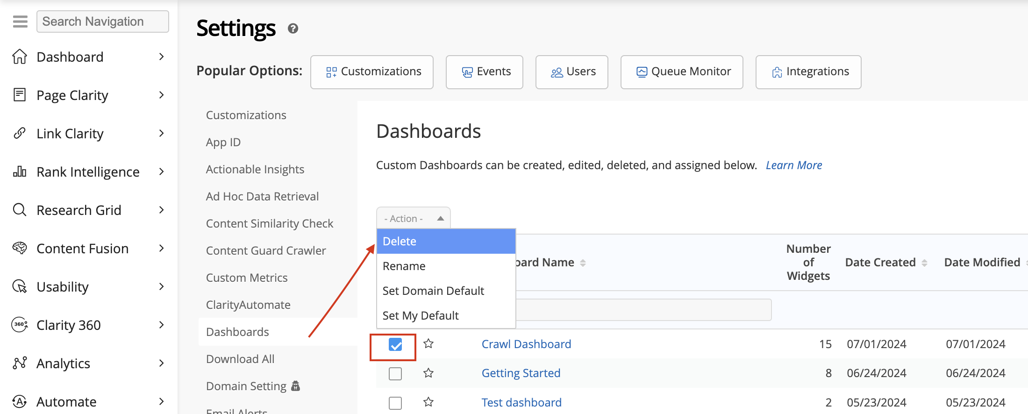This screenshot has height=414, width=1028.
Task: Click the Settings help question mark icon
Action: click(293, 29)
